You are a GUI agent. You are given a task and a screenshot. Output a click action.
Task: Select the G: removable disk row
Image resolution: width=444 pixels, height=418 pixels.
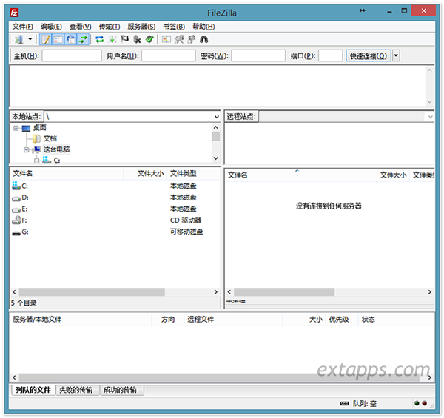coord(115,232)
